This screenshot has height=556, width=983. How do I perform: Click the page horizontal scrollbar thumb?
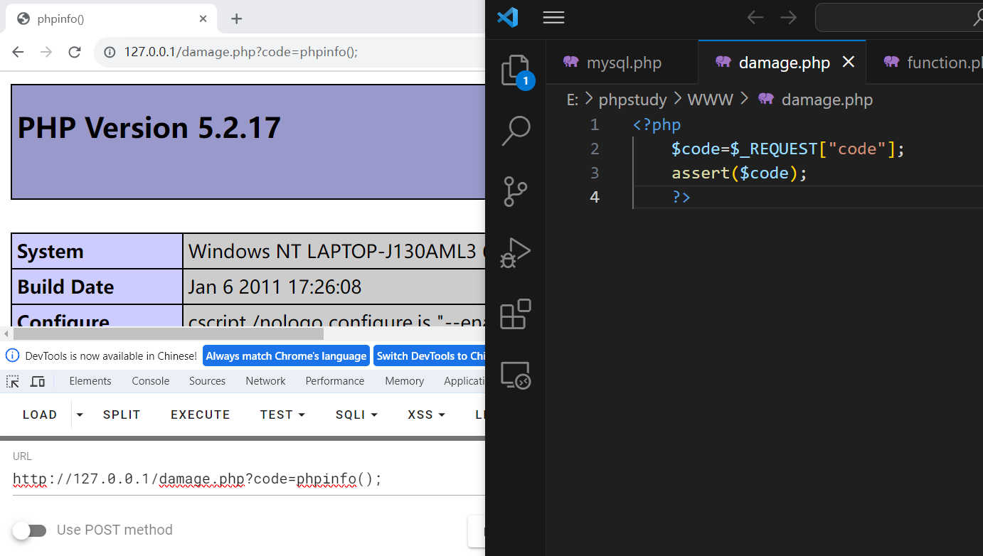tap(168, 333)
